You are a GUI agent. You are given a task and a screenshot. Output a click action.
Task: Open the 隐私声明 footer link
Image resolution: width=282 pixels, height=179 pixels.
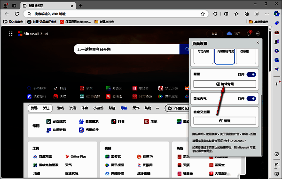(x=198, y=134)
